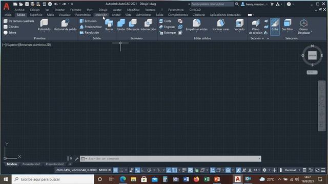Select the Plano de sección tool
Image resolution: width=328 pixels, height=184 pixels.
pos(256,27)
